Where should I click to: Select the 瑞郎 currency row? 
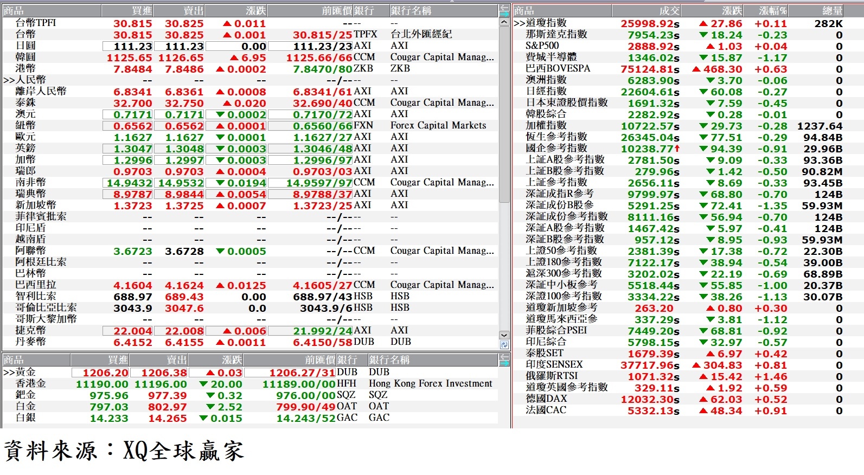pos(250,171)
